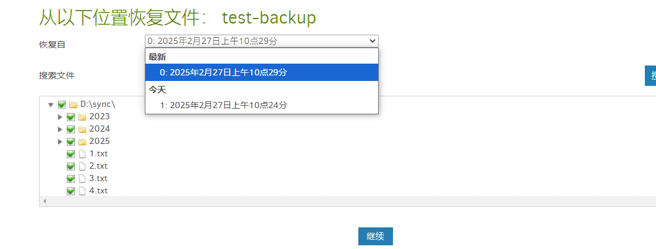Click the 2025 folder icon

pyautogui.click(x=82, y=141)
